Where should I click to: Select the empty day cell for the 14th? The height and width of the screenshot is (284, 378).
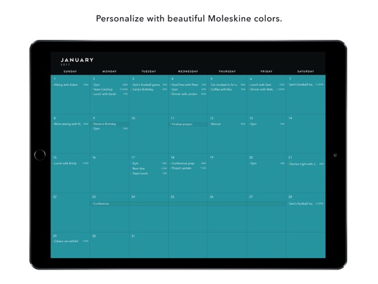tap(305, 134)
